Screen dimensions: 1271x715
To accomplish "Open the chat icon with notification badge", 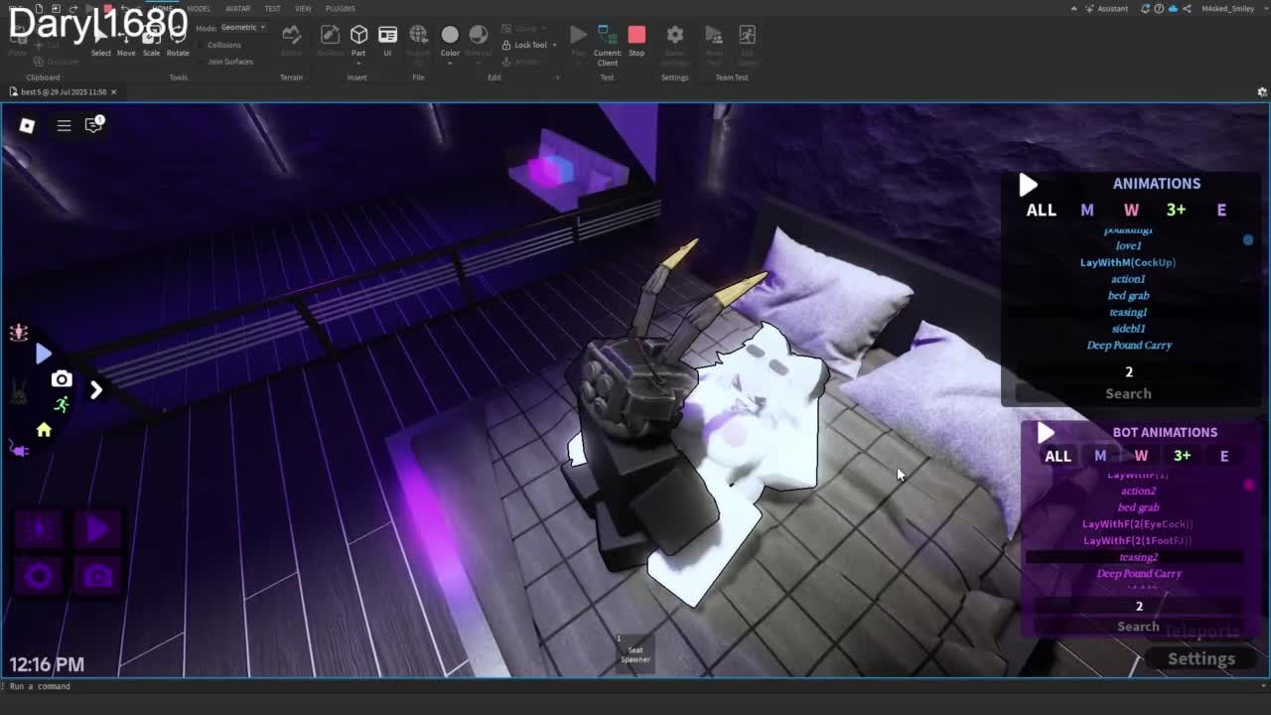I will [x=93, y=125].
